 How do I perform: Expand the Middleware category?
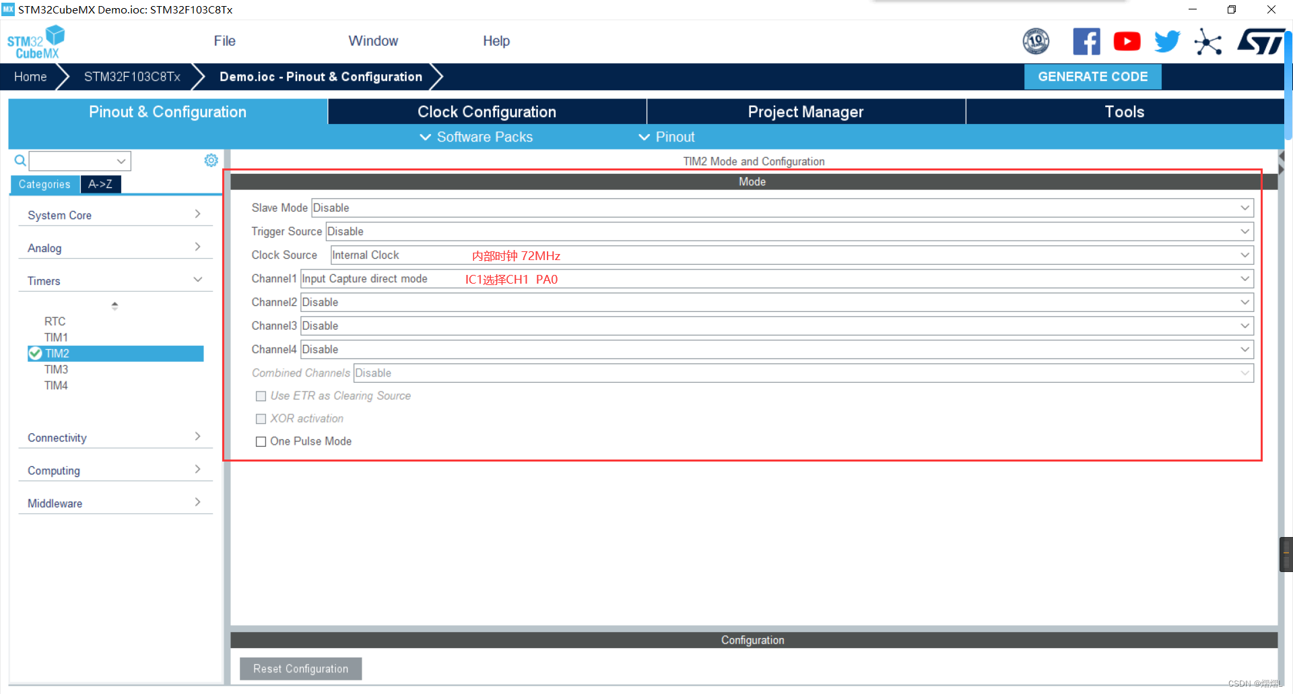point(115,504)
